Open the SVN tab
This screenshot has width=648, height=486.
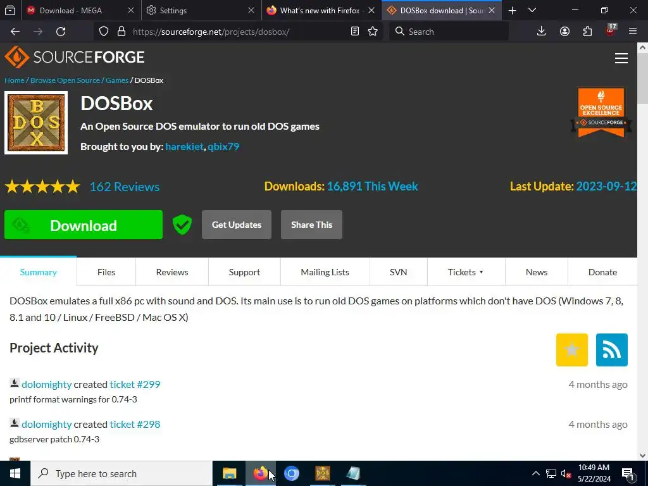[399, 272]
